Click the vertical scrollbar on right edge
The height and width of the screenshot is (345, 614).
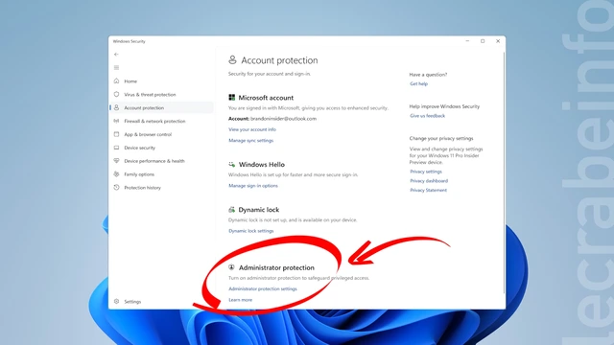(504, 172)
